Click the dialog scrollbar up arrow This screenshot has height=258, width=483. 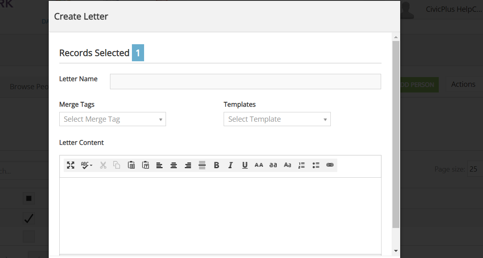pos(396,37)
